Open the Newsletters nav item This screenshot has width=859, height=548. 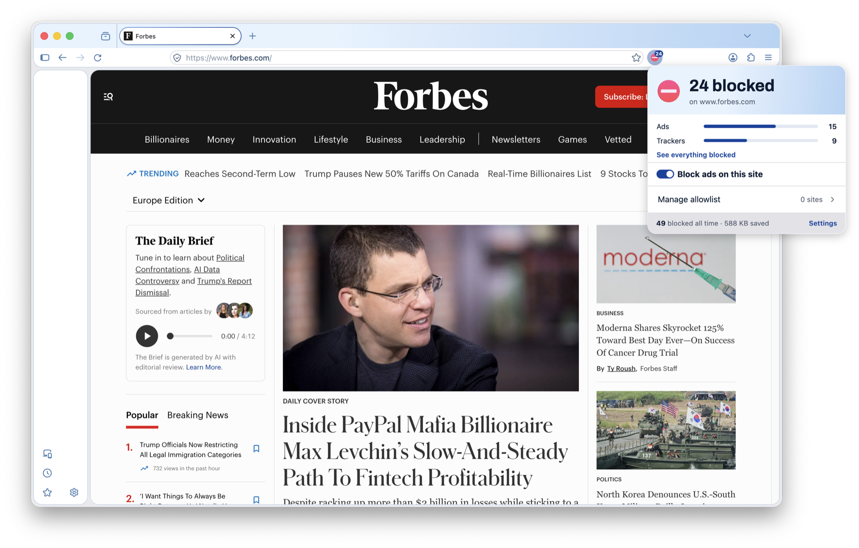pyautogui.click(x=516, y=139)
